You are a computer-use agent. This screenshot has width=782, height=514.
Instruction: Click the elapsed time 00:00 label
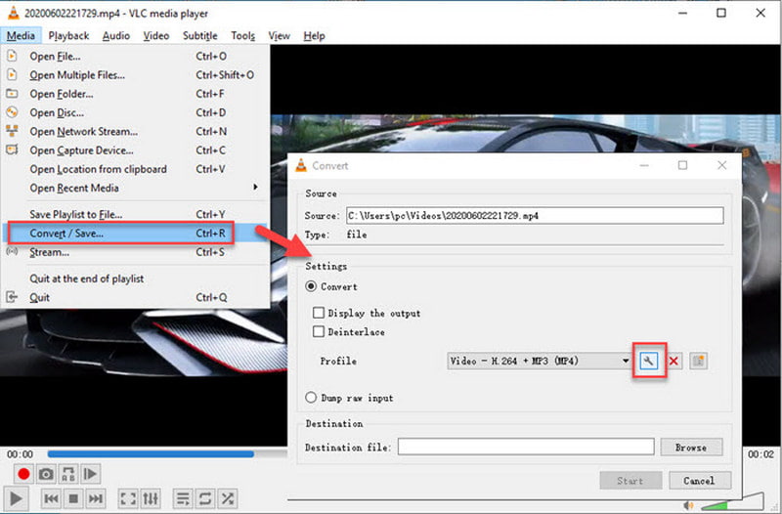pyautogui.click(x=20, y=454)
